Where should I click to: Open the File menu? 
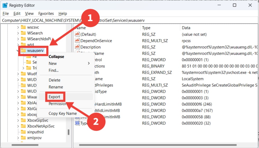coord(6,13)
